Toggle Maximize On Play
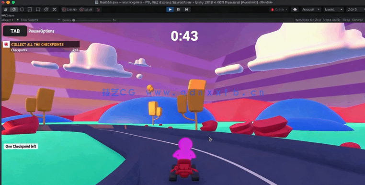This screenshot has height=185, width=365. coord(308,20)
